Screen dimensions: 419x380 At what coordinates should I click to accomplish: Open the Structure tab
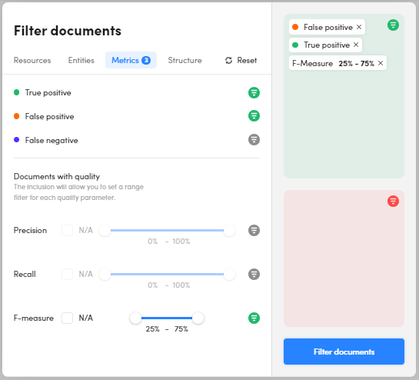point(185,61)
